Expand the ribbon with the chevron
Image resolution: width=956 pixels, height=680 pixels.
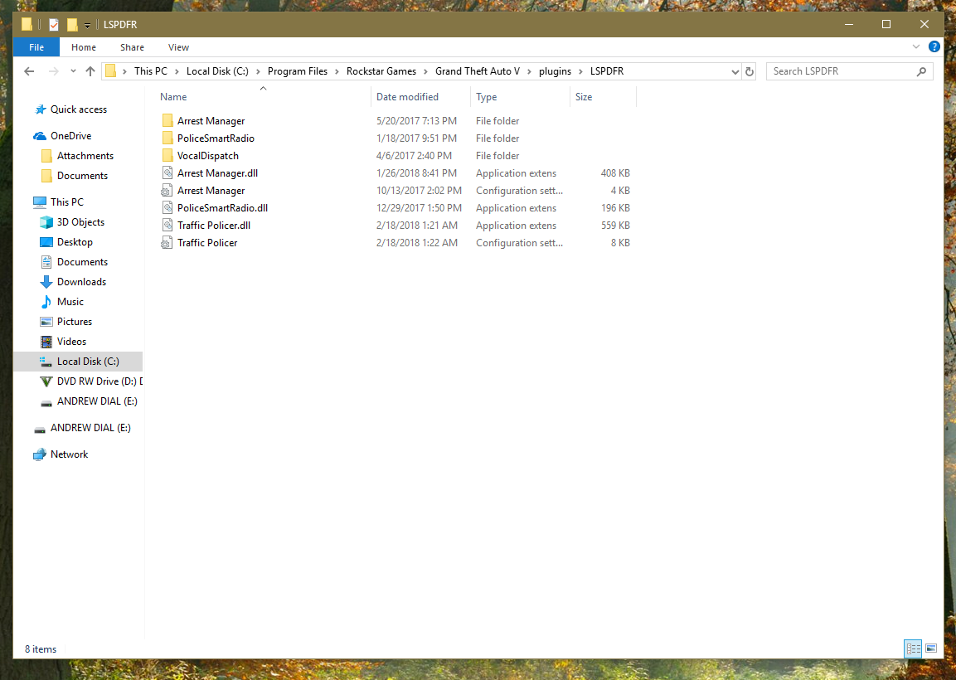click(915, 47)
